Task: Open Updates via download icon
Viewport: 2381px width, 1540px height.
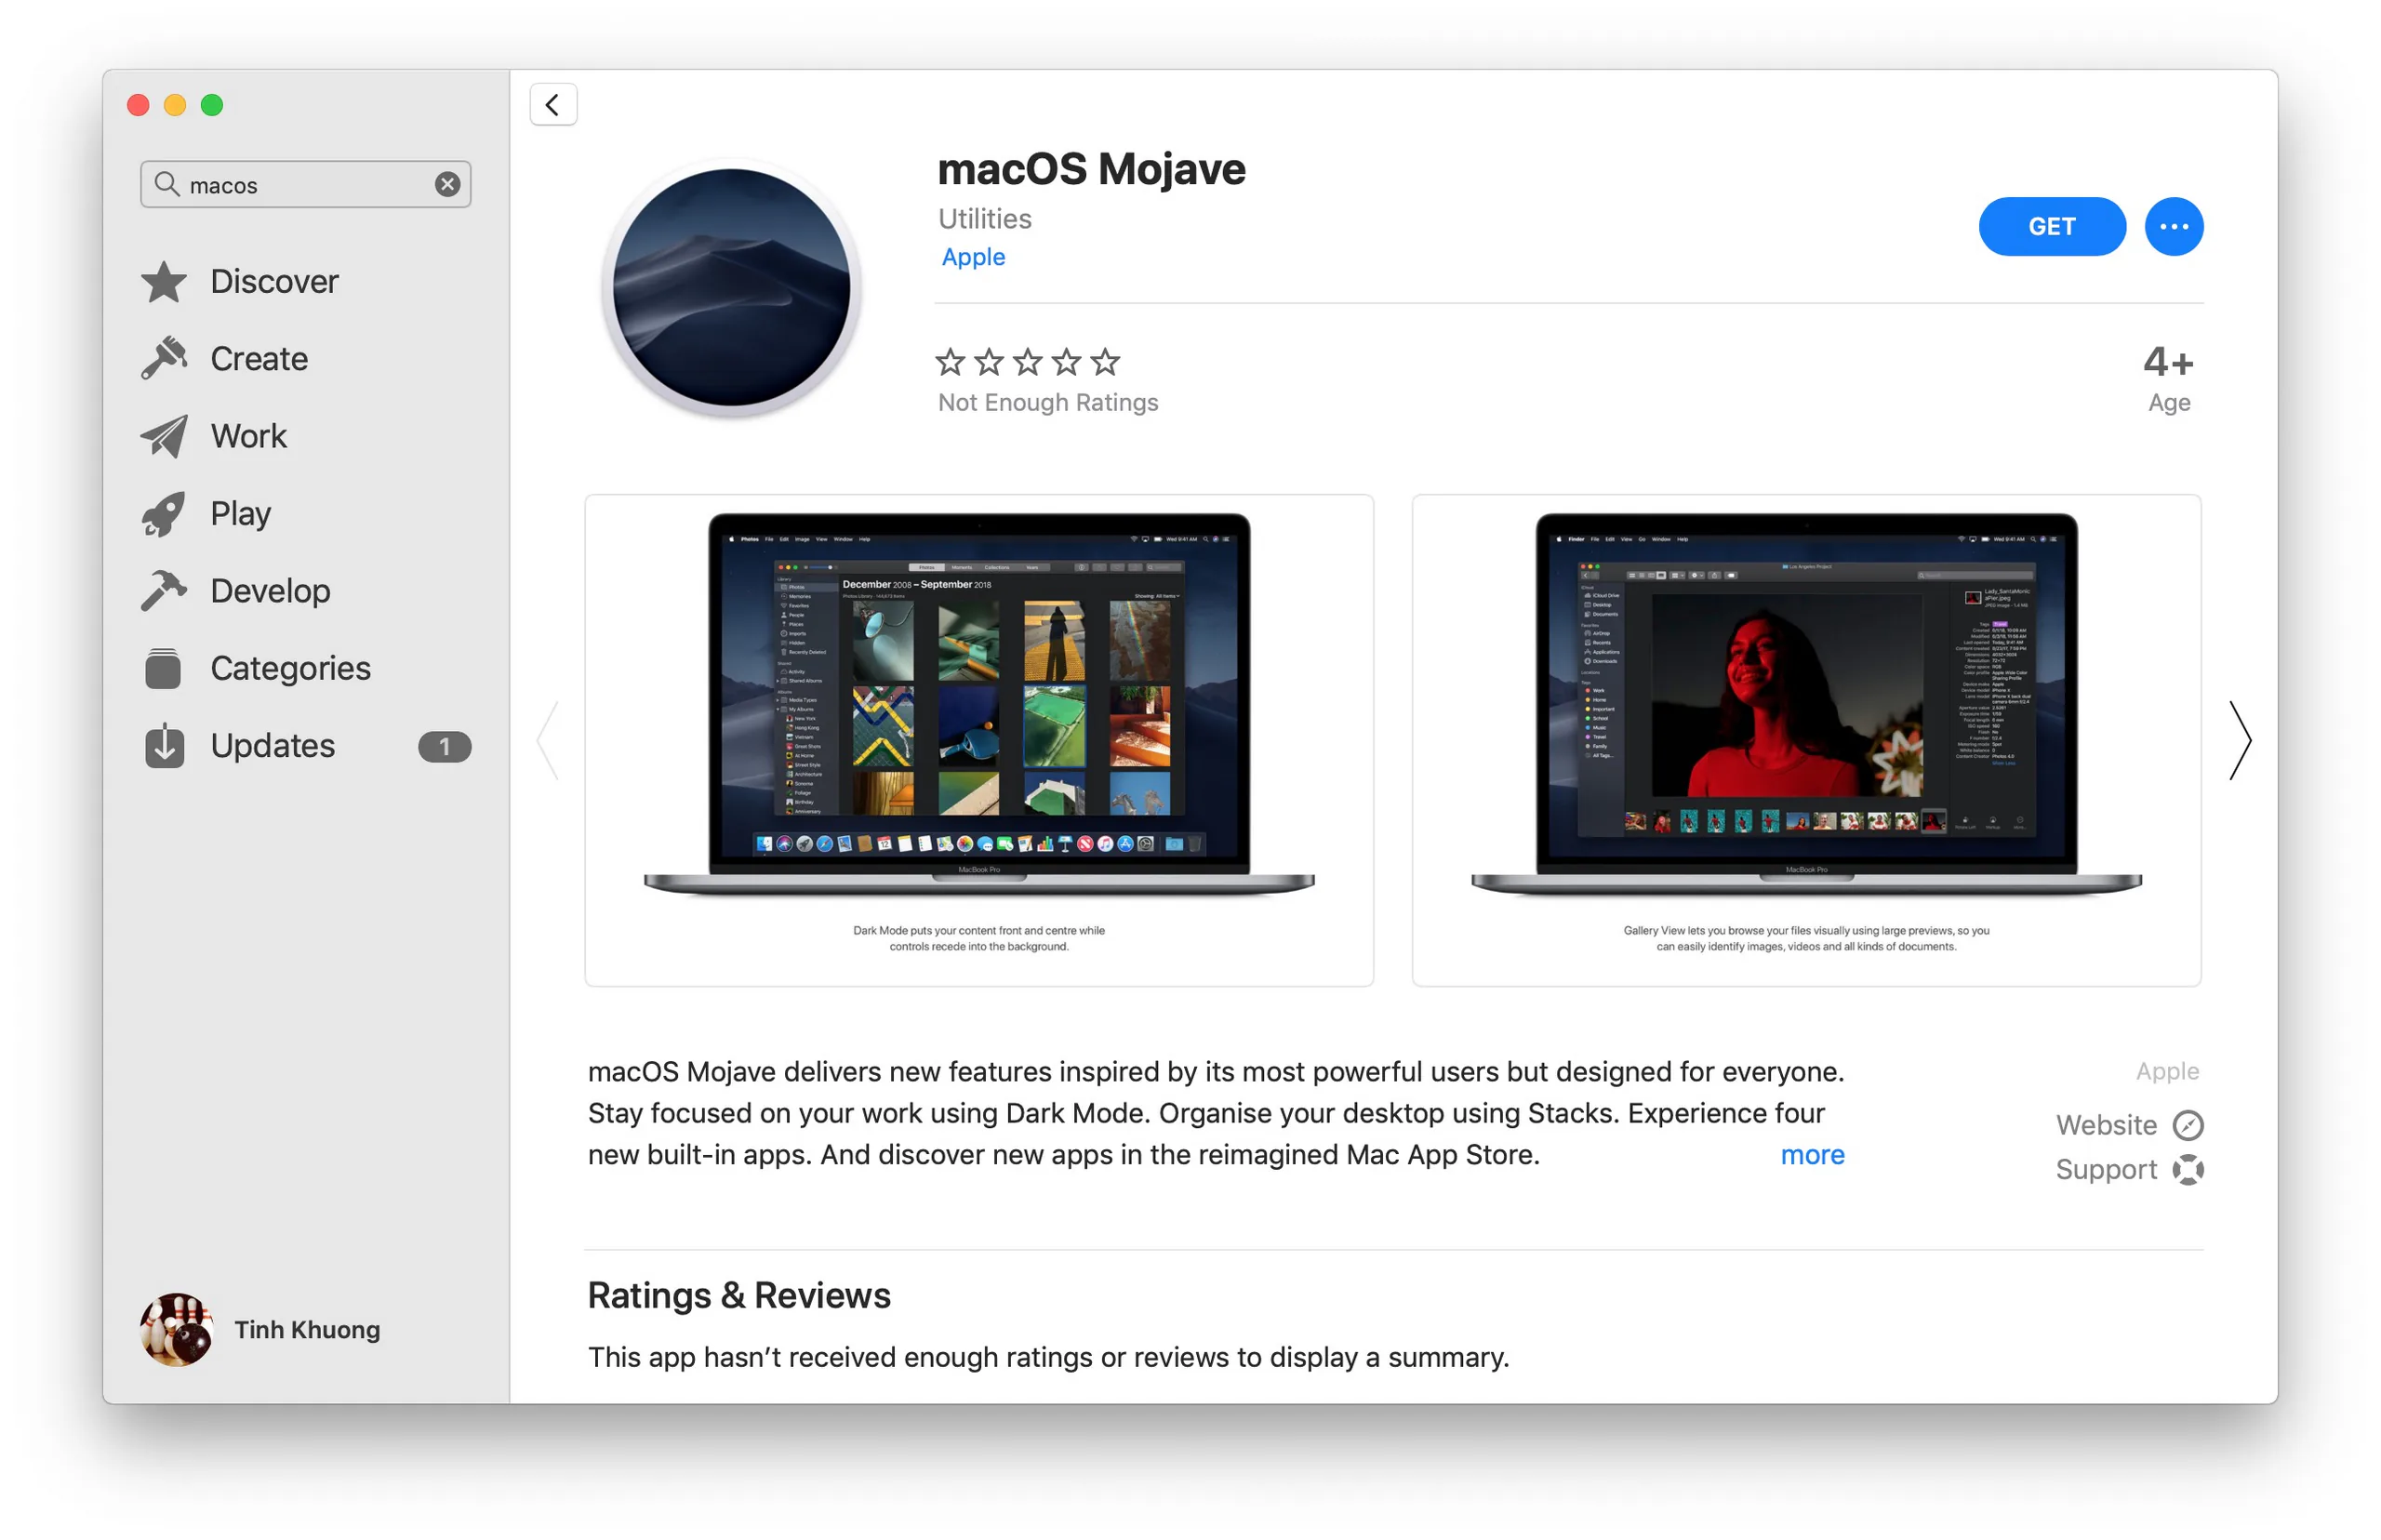Action: [x=164, y=745]
